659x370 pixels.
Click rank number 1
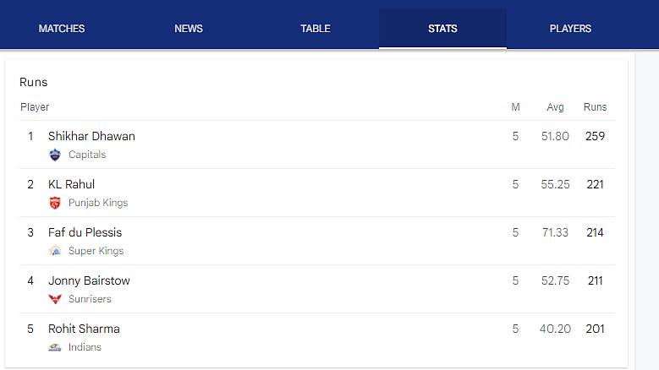click(30, 136)
